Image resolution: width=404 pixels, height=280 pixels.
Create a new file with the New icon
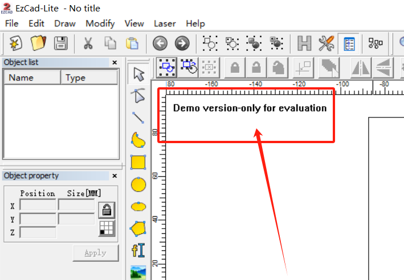click(16, 43)
